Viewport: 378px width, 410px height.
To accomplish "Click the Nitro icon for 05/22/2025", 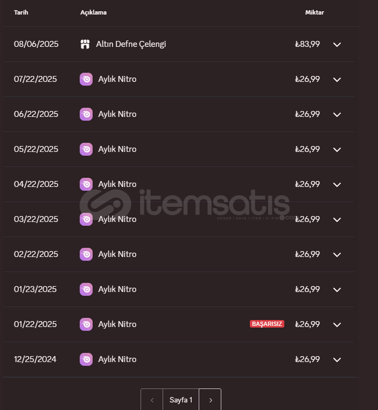I will [86, 149].
